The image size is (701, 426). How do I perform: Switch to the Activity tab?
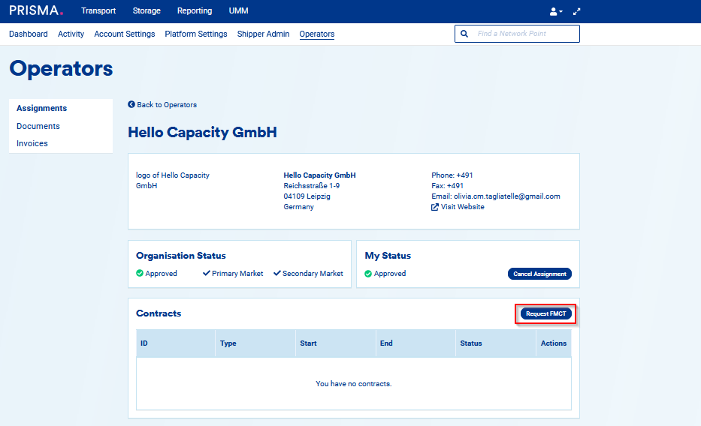tap(71, 34)
